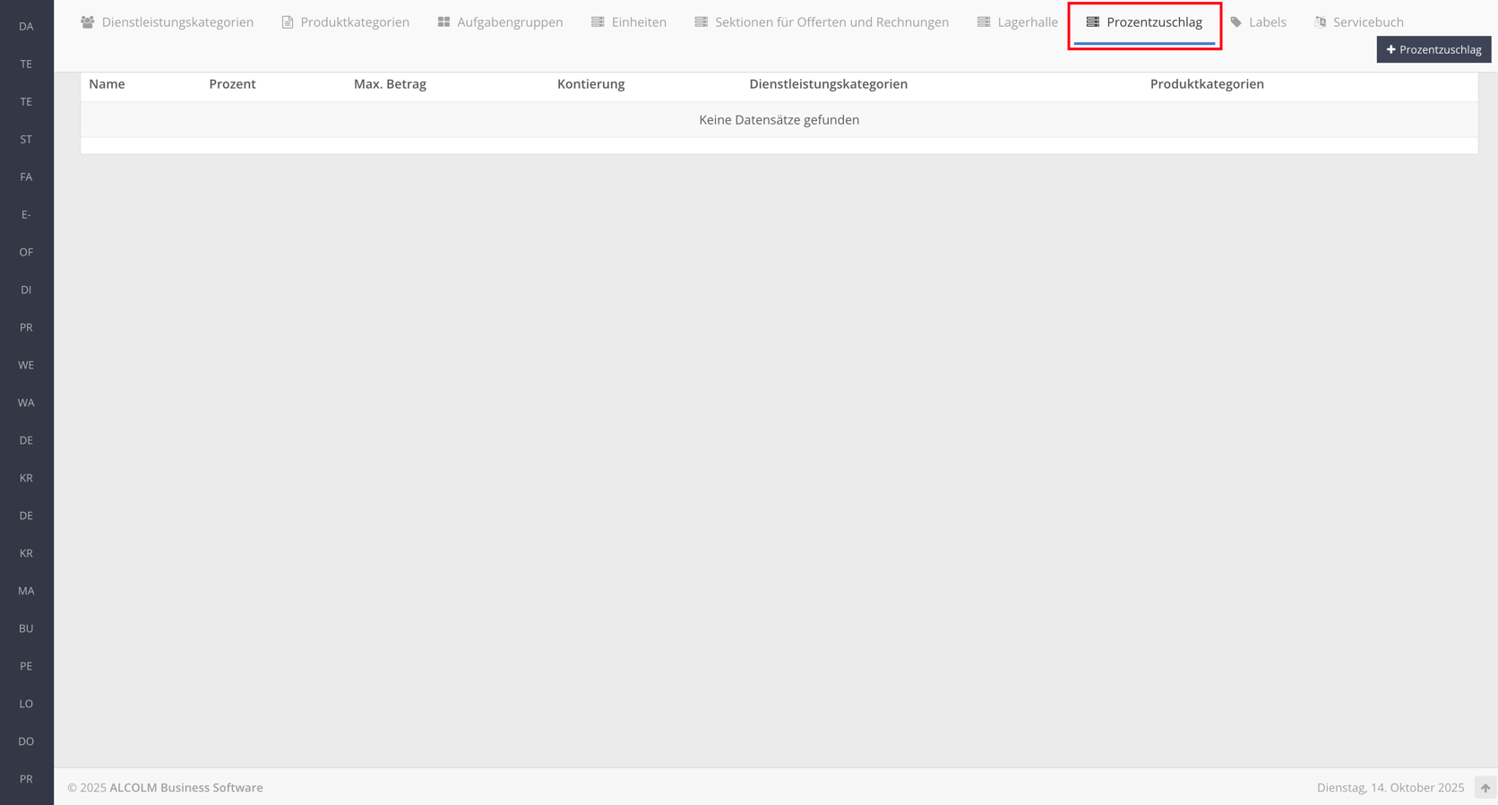The image size is (1498, 805).
Task: Select the active Prozentzuschlag tab
Action: 1153,22
